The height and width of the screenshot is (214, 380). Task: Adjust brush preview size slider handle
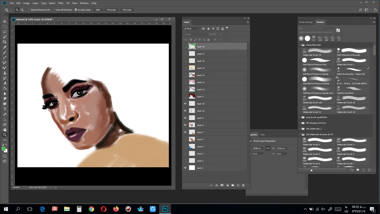point(311,170)
